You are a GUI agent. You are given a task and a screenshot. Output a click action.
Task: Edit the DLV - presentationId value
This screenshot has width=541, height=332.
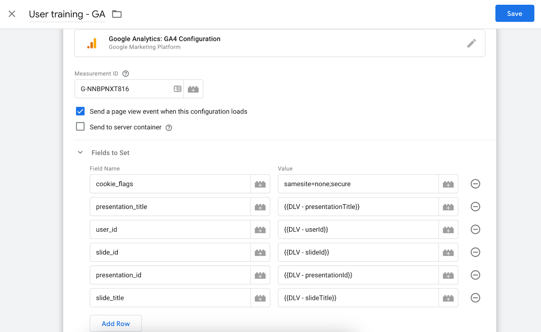[358, 275]
